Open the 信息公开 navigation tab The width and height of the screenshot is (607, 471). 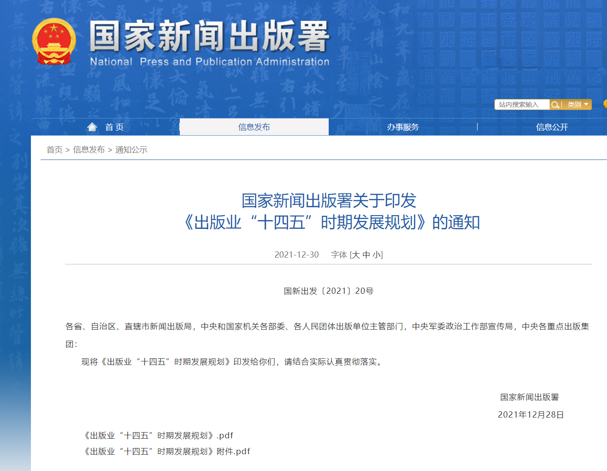point(552,127)
